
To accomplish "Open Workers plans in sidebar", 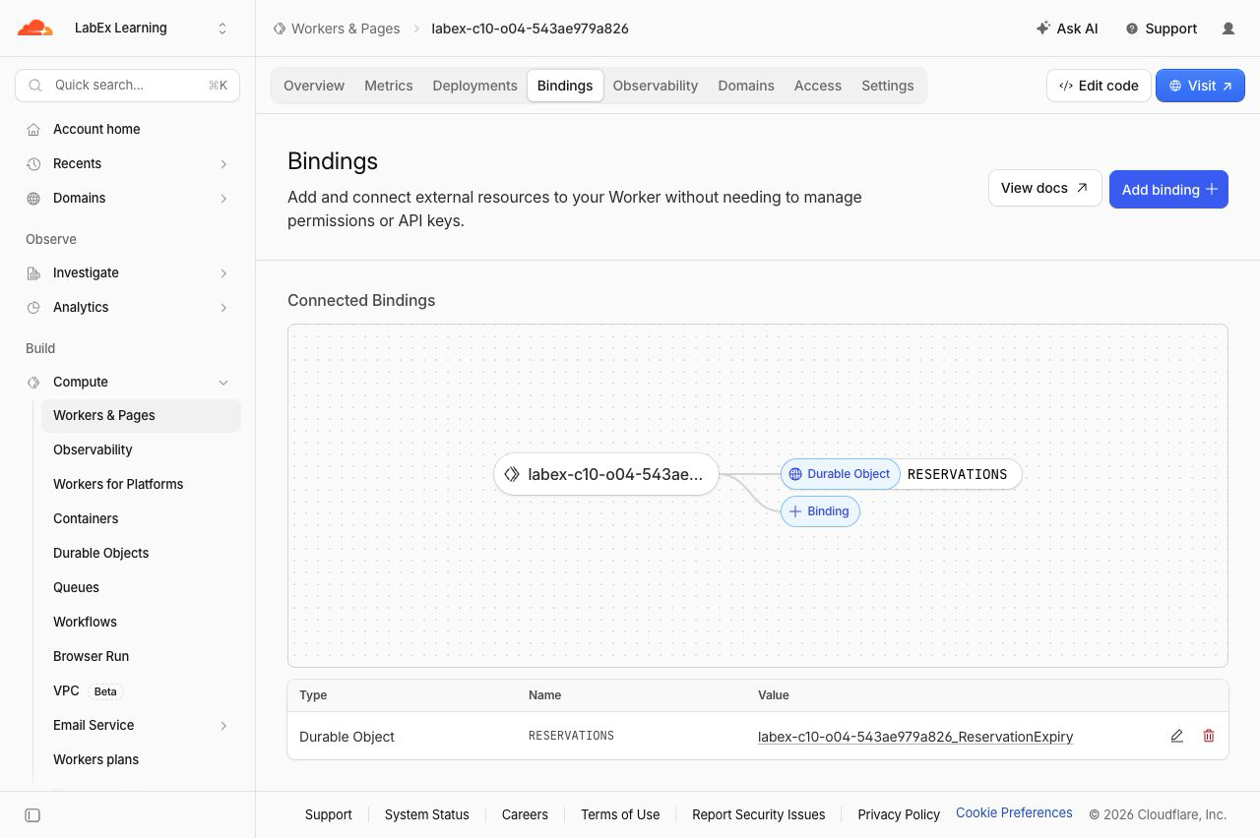I will pos(141,759).
